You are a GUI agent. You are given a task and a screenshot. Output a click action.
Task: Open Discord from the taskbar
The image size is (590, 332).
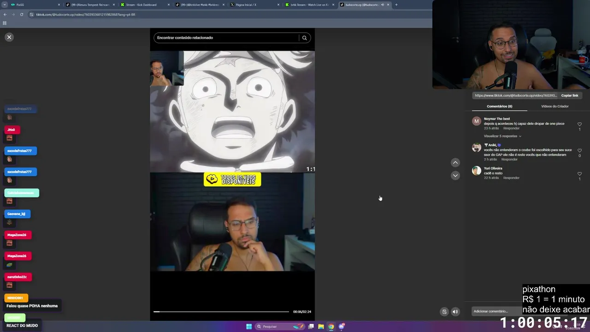tap(342, 326)
